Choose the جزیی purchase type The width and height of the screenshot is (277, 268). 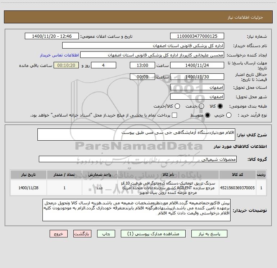[228, 115]
